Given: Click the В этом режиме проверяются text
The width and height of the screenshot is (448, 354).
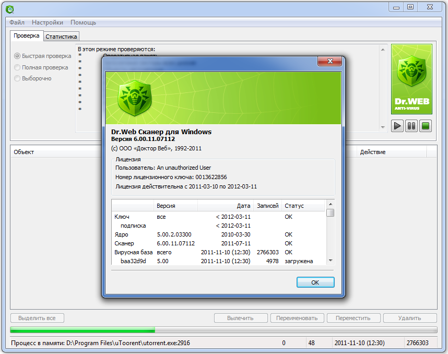Looking at the screenshot, I should coord(116,49).
